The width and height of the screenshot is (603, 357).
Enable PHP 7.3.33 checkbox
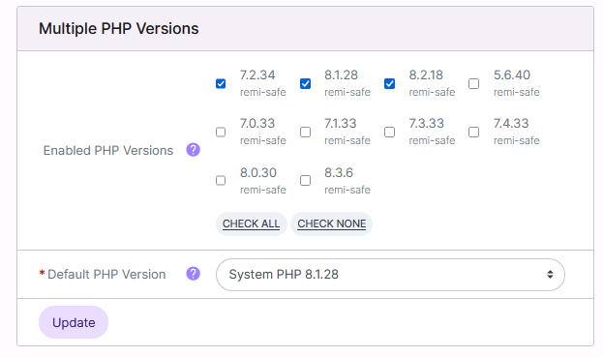point(389,132)
